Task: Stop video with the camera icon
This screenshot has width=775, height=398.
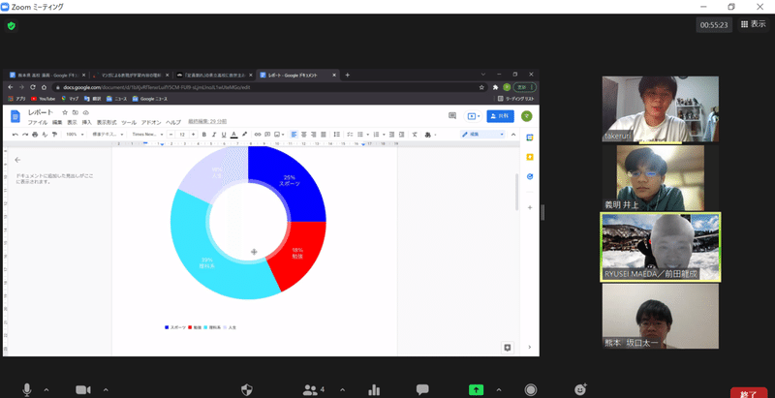Action: click(x=83, y=389)
